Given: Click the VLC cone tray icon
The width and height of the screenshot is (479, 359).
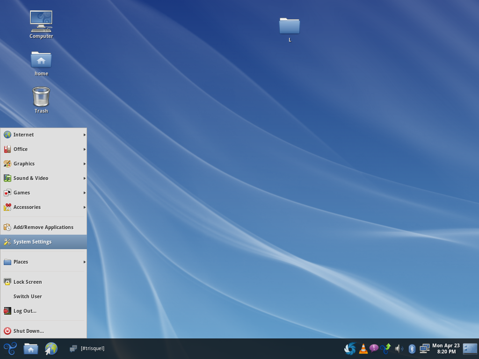Looking at the screenshot, I should click(363, 349).
